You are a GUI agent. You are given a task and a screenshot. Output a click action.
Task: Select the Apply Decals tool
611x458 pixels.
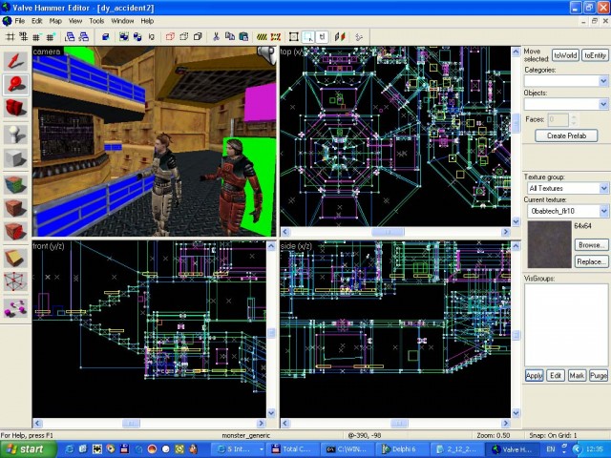pyautogui.click(x=15, y=232)
